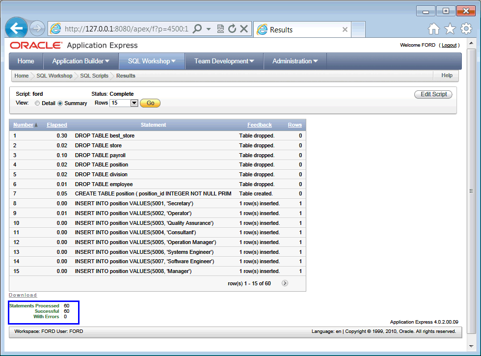Go to SQL Scripts in breadcrumb
481x356 pixels.
[x=94, y=76]
